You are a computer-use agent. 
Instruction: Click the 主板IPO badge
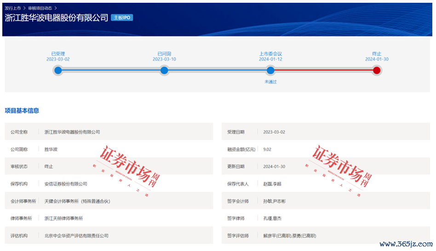(122, 17)
